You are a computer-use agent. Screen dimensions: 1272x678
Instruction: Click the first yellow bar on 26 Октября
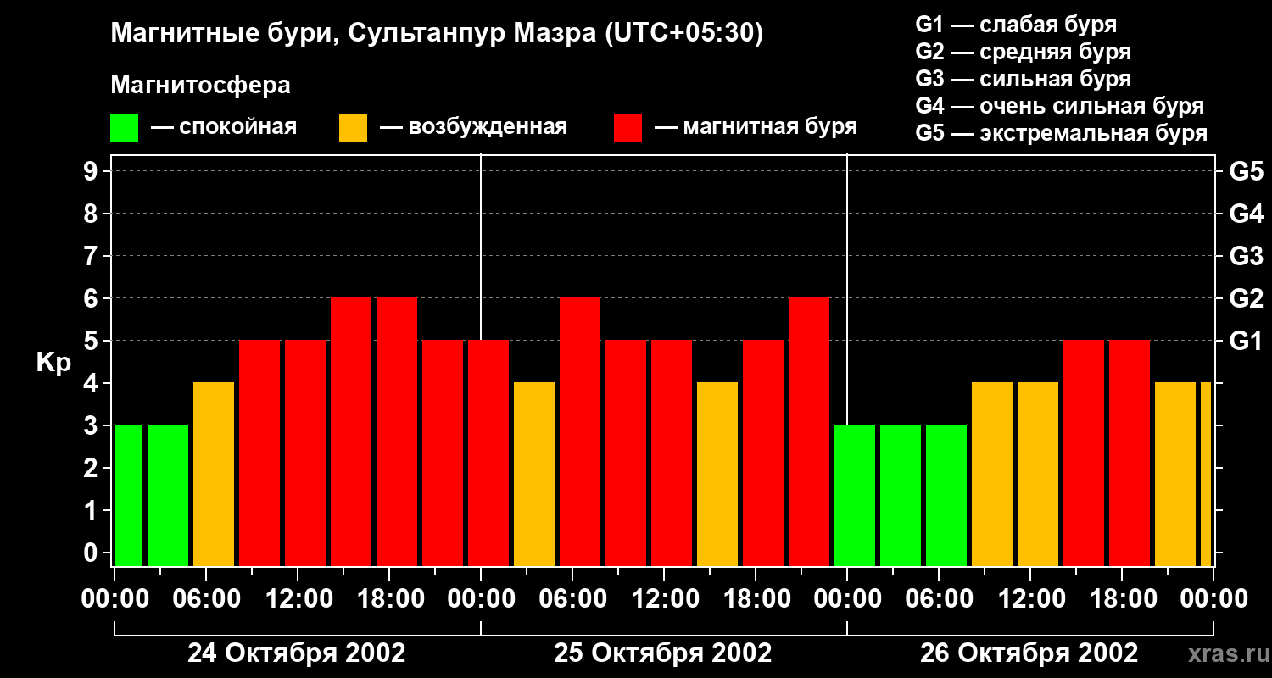click(992, 474)
